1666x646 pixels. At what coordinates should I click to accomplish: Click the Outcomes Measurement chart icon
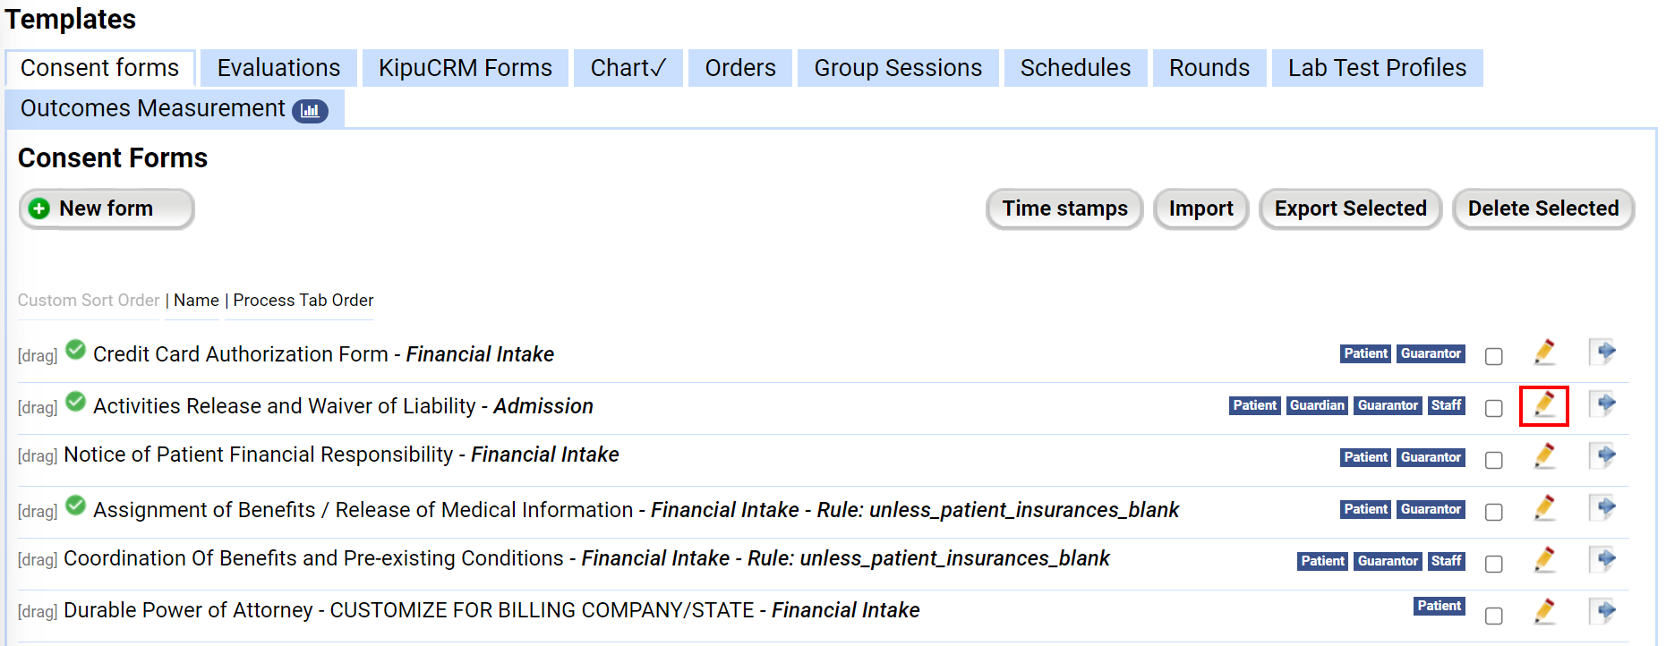click(310, 110)
